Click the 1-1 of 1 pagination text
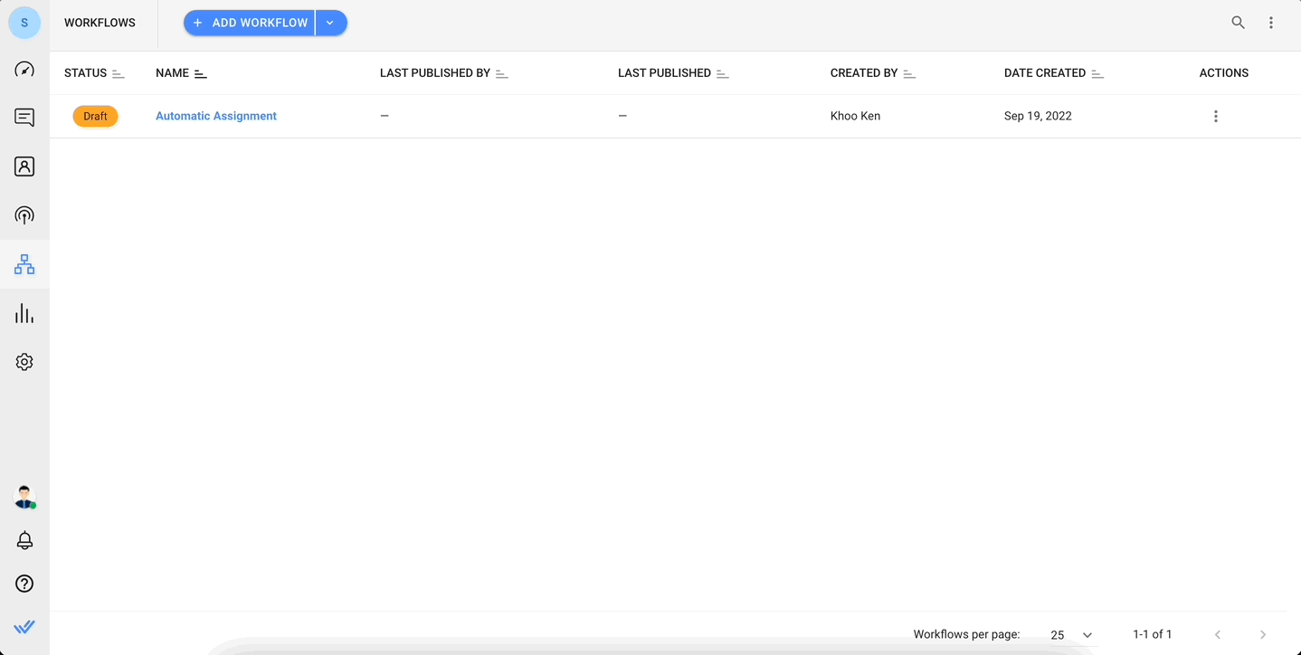The height and width of the screenshot is (655, 1301). coord(1153,634)
